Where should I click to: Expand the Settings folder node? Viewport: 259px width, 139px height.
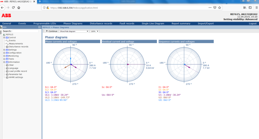click(4, 50)
